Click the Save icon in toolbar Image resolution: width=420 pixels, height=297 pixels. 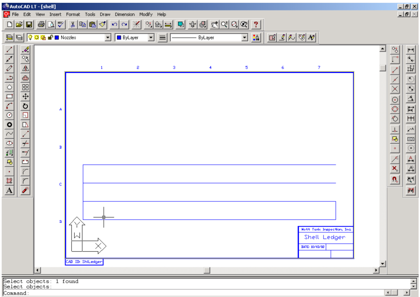click(x=29, y=25)
